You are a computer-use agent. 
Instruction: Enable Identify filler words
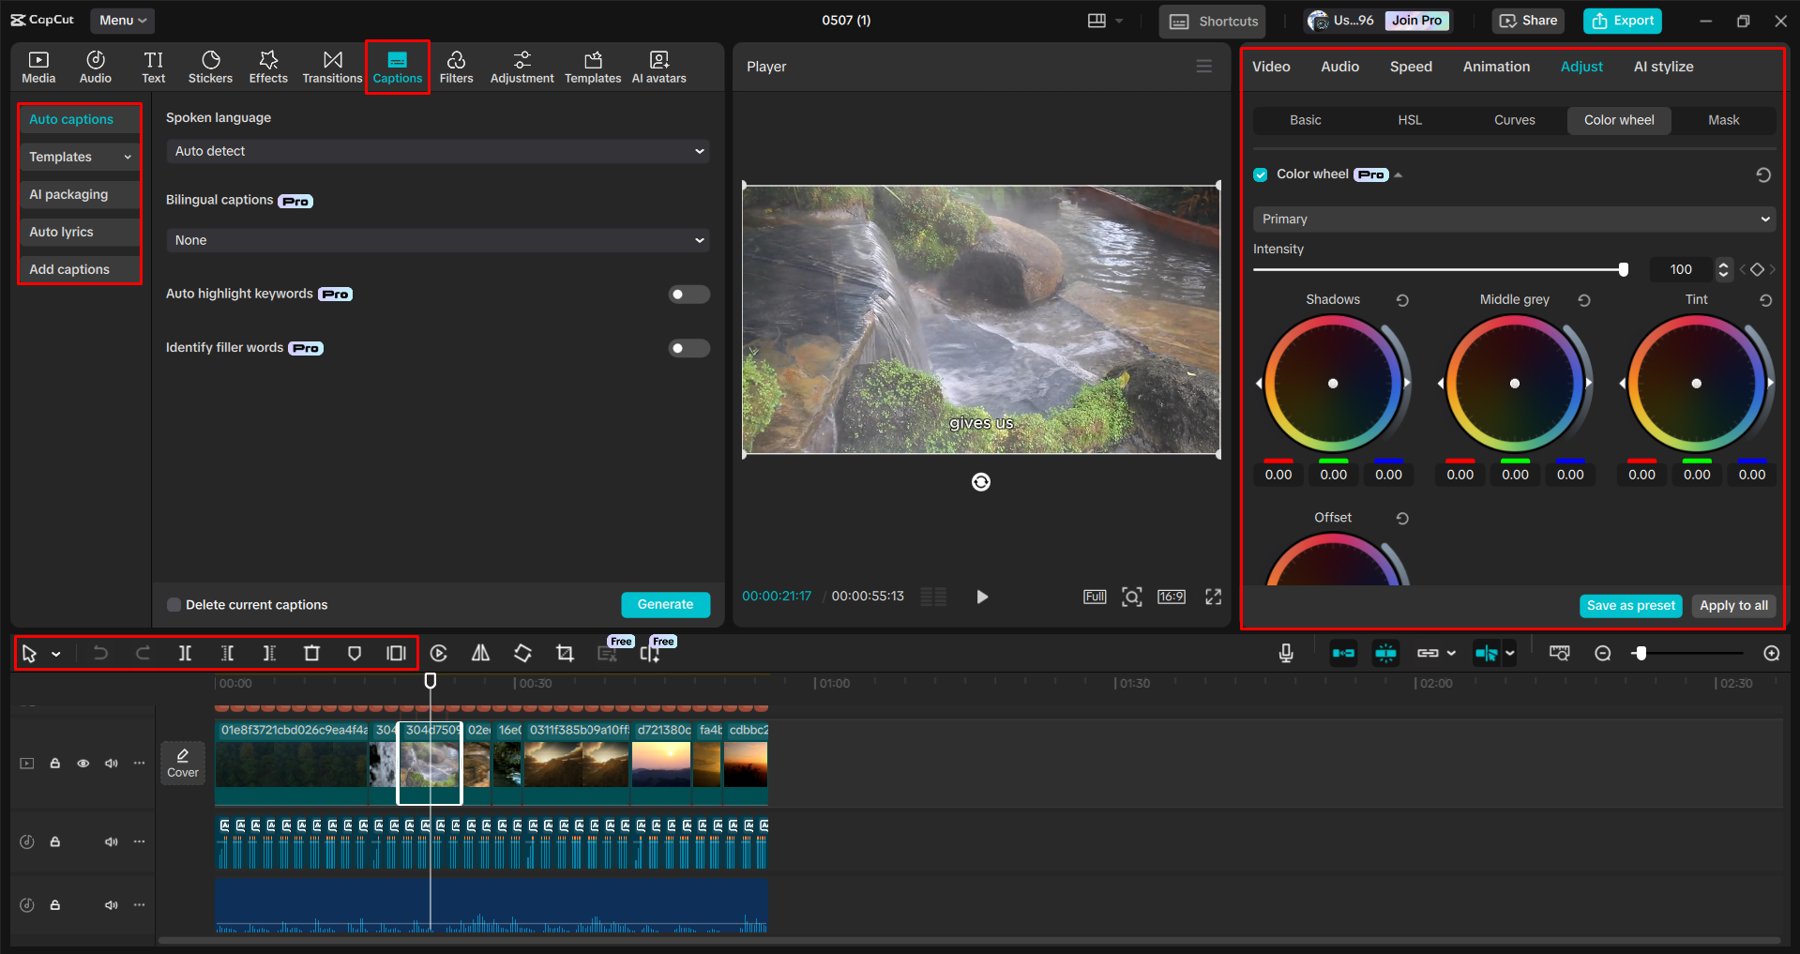tap(688, 347)
